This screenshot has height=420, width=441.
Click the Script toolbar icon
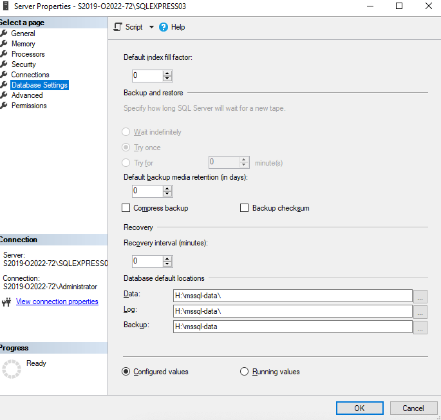pyautogui.click(x=118, y=27)
